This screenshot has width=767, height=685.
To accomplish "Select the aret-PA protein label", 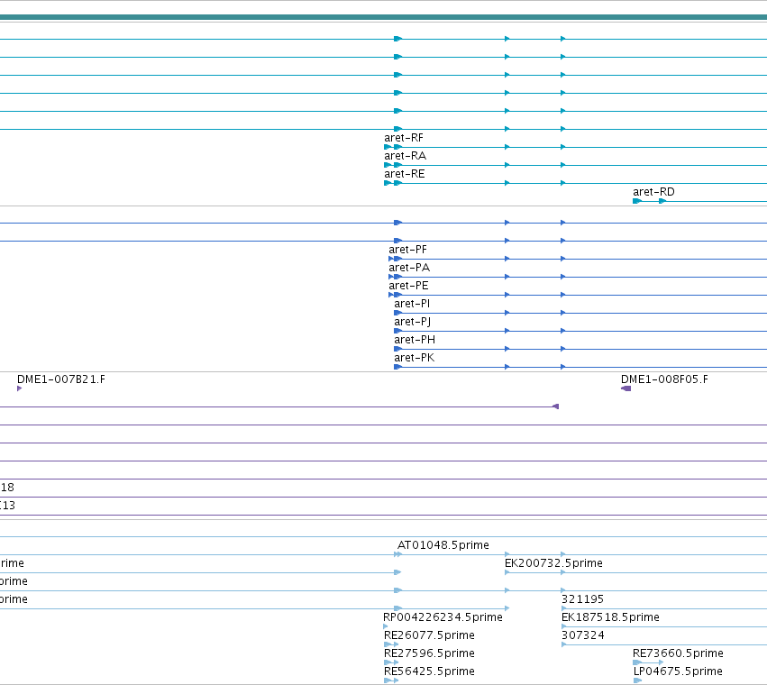I will click(x=409, y=268).
